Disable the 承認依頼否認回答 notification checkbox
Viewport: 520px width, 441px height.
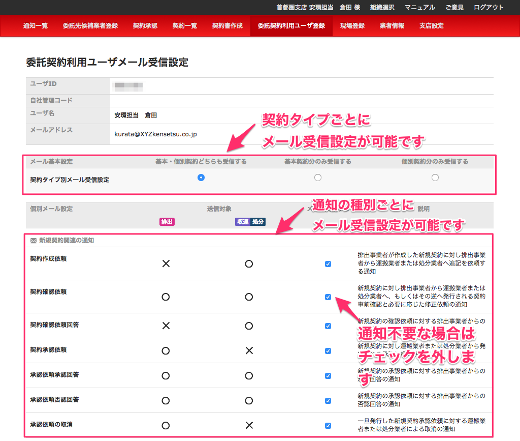(328, 401)
